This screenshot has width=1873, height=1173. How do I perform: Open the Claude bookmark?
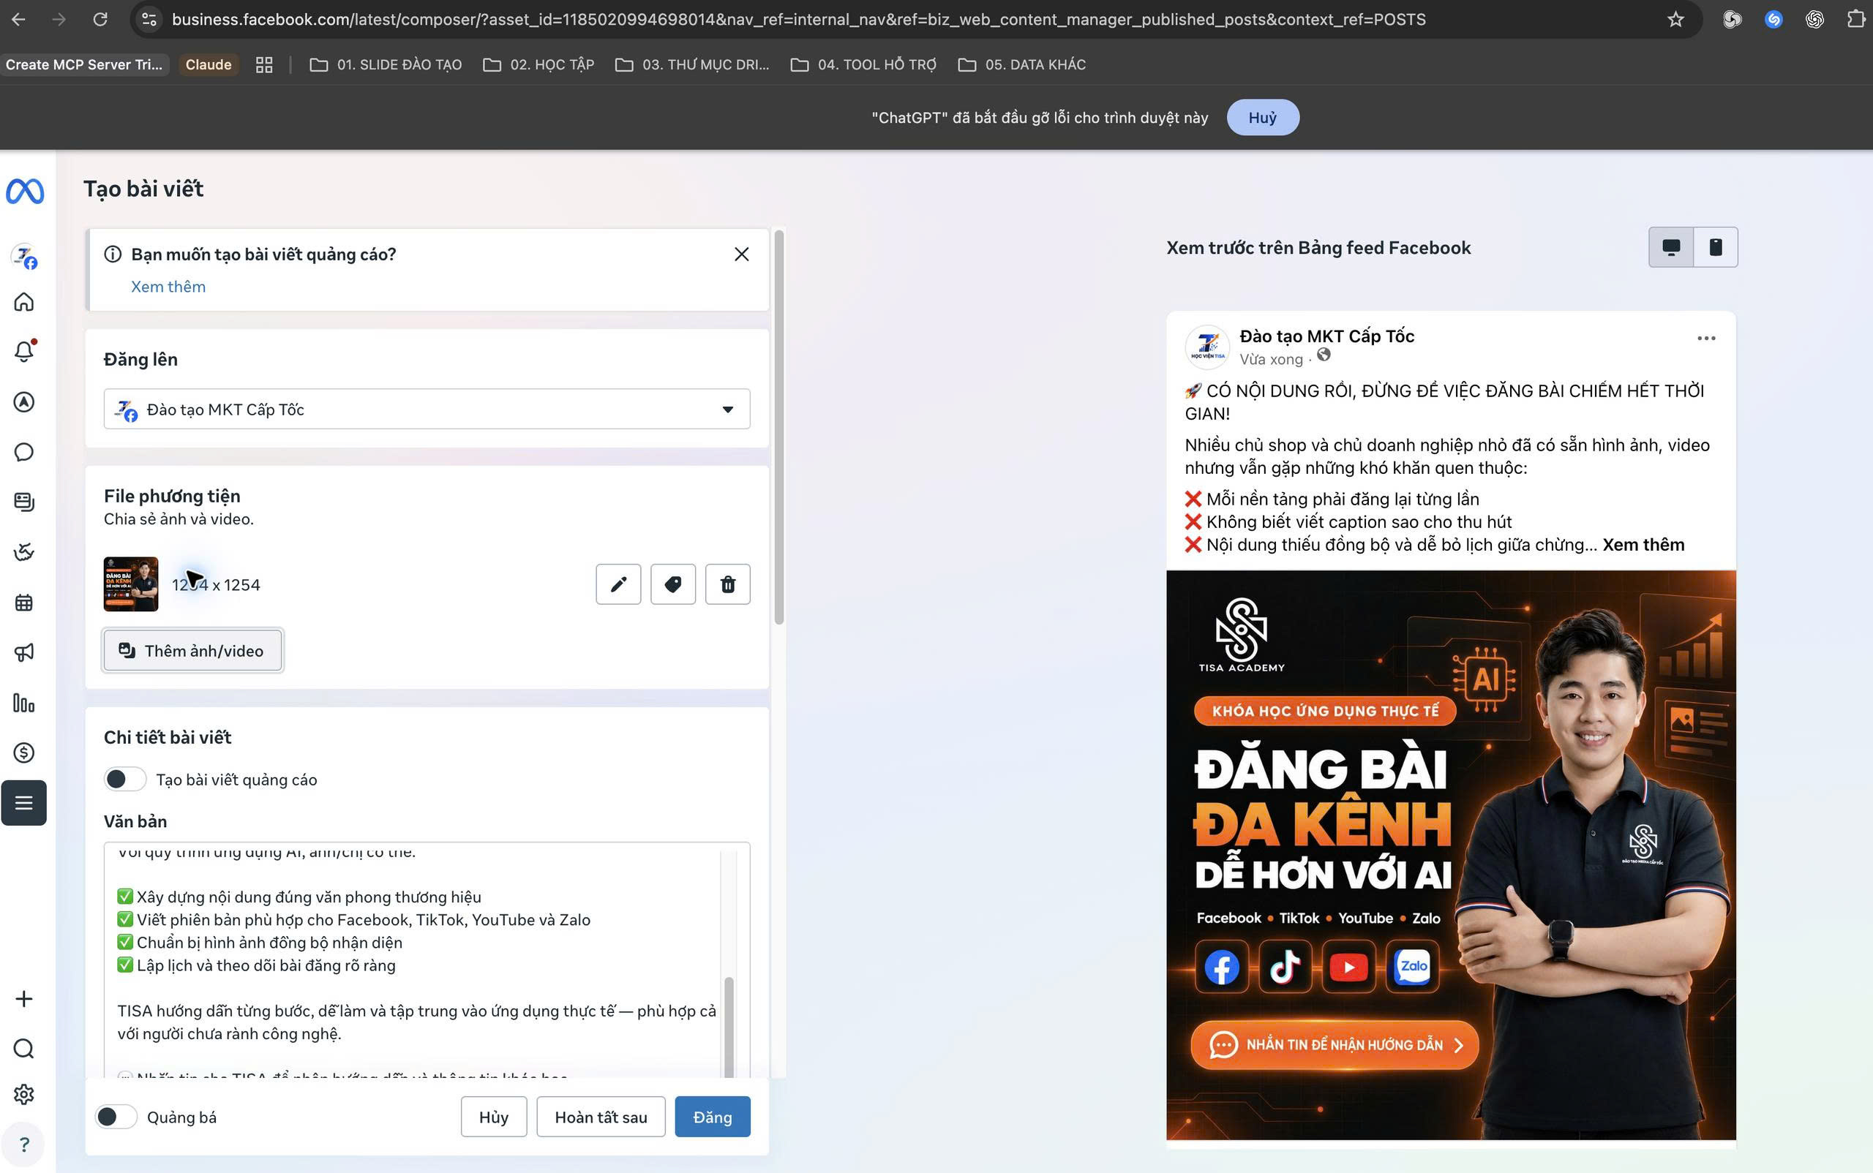(208, 64)
